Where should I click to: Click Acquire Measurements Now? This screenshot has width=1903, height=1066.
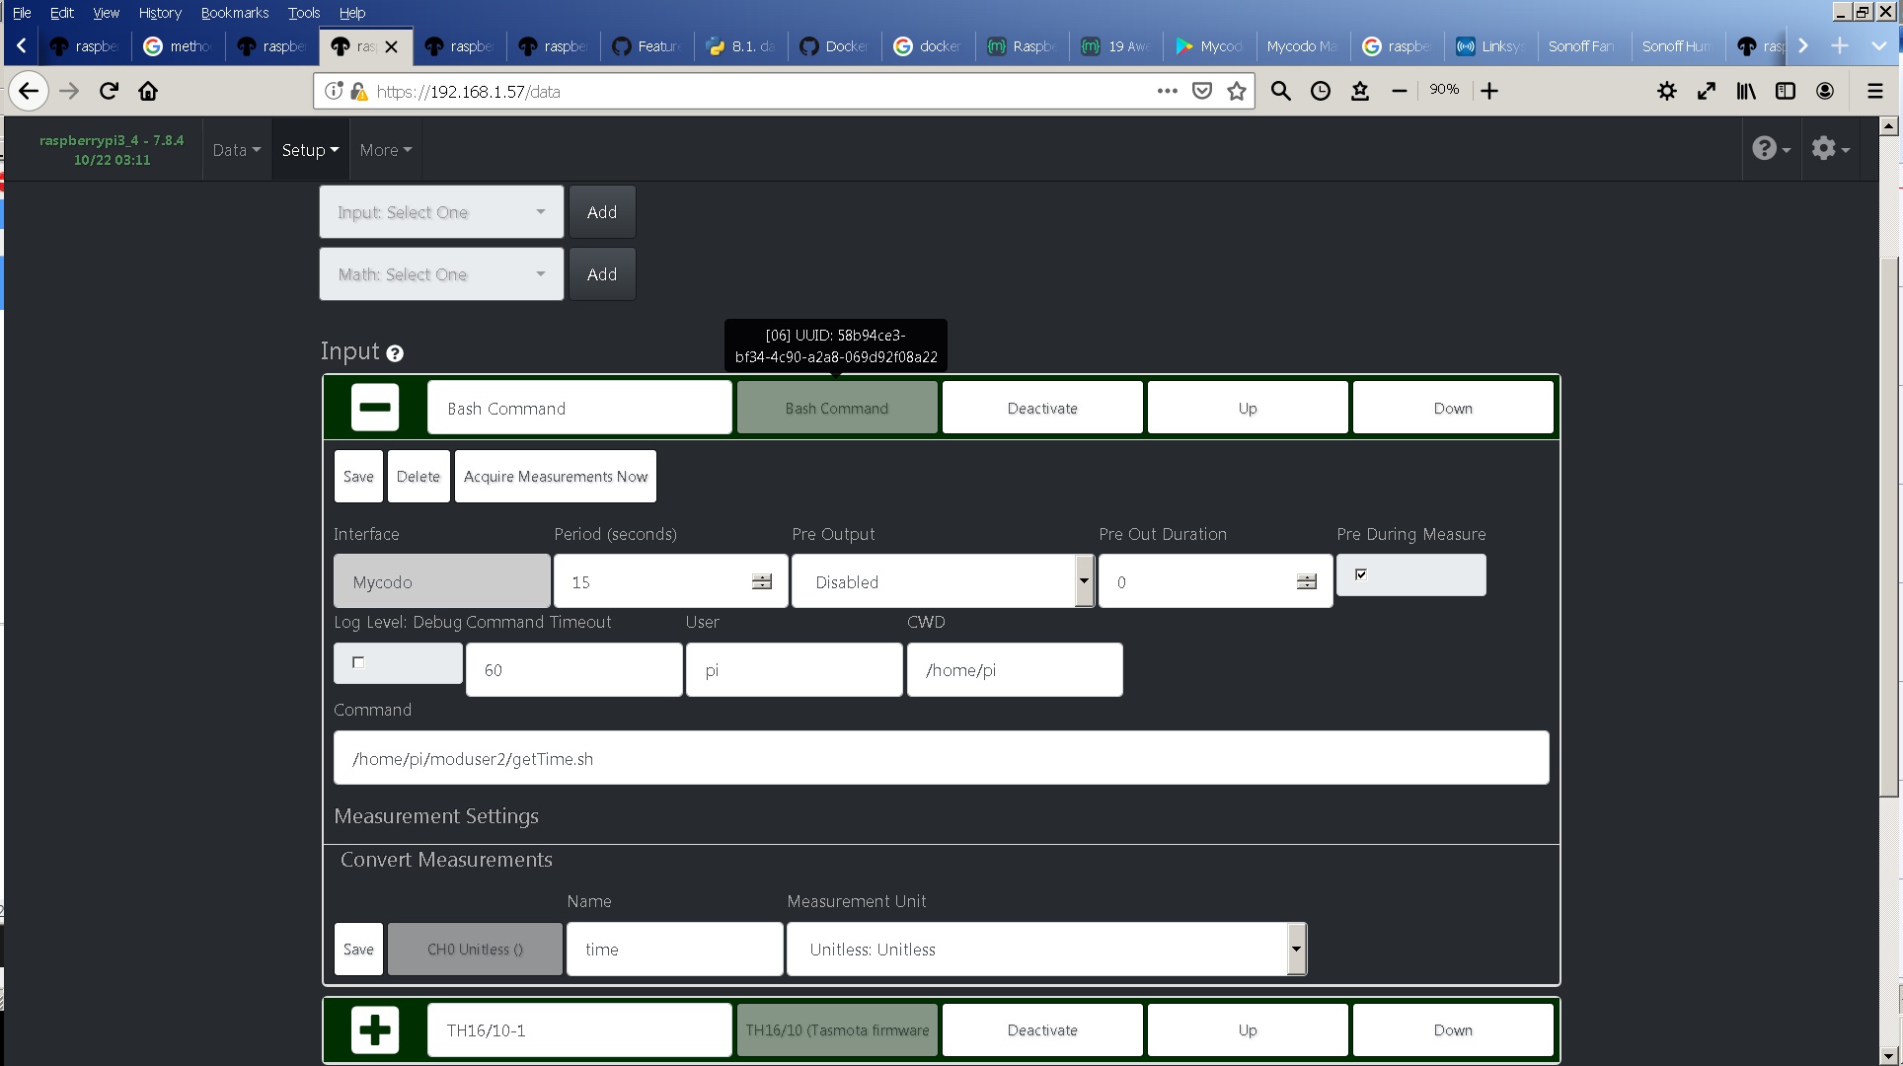coord(555,476)
